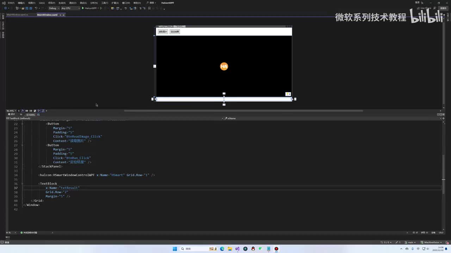Open Microsoft Edge from the taskbar

point(222,249)
